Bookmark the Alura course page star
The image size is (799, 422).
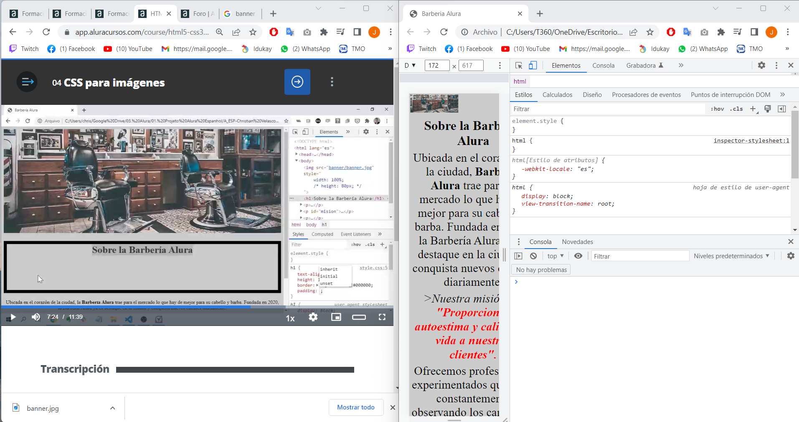253,32
